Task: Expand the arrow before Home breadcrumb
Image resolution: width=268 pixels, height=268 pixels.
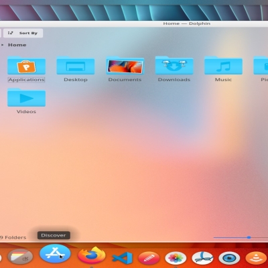Action: [3, 45]
